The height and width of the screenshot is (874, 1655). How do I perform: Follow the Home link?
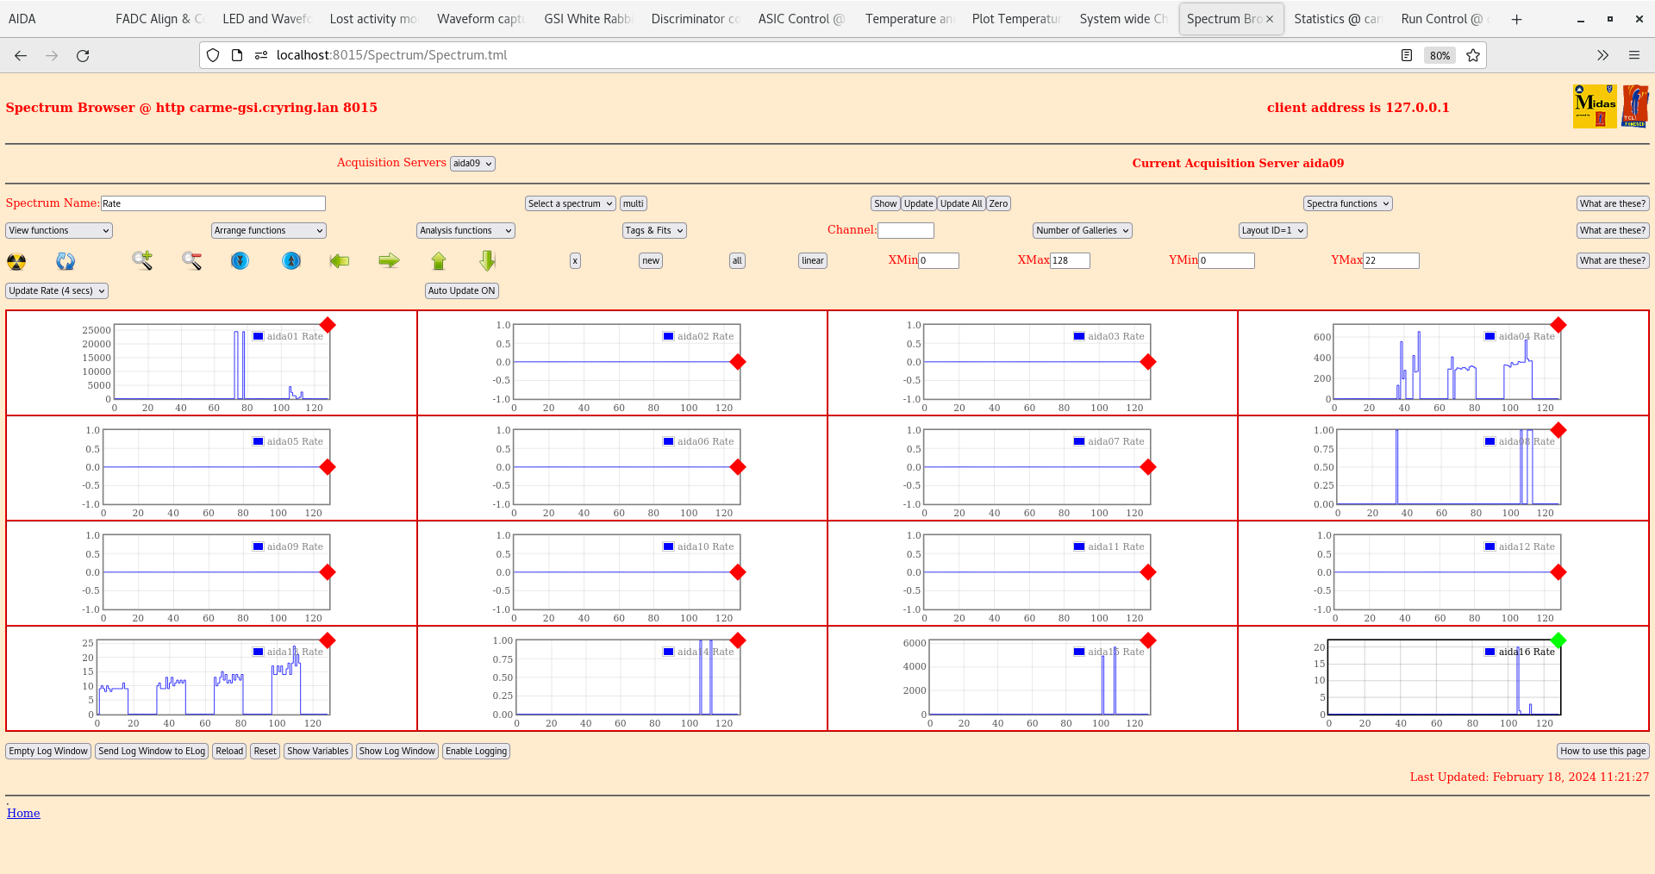coord(23,813)
